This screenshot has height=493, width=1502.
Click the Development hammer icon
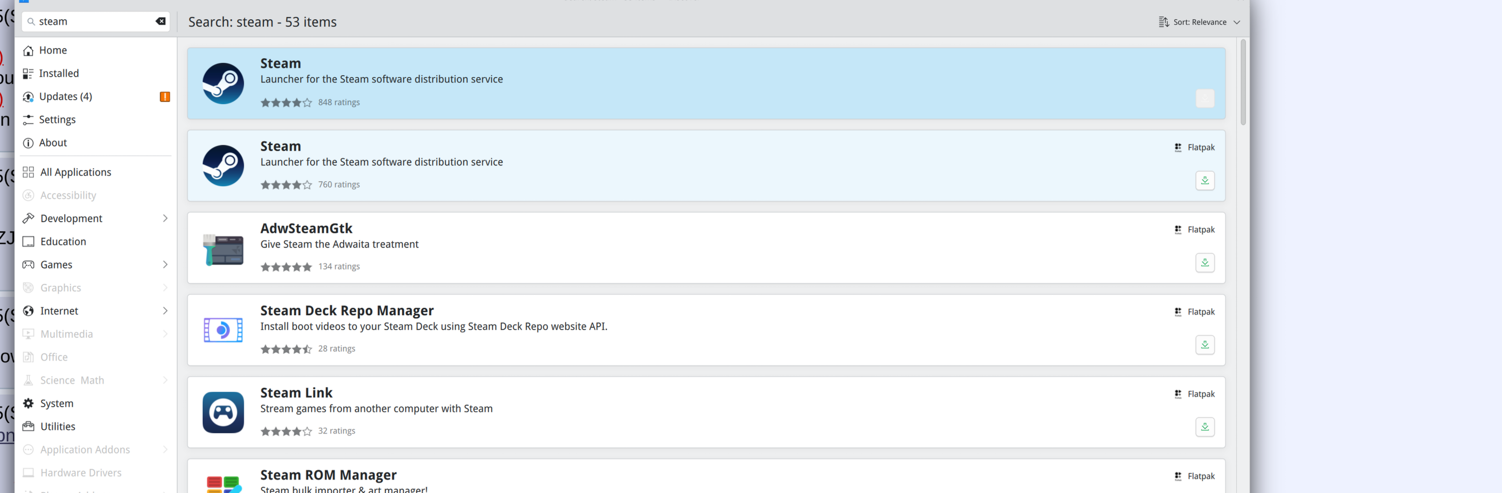28,218
